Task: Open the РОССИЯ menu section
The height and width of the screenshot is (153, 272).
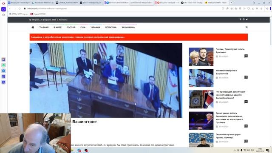Action: (x=71, y=27)
